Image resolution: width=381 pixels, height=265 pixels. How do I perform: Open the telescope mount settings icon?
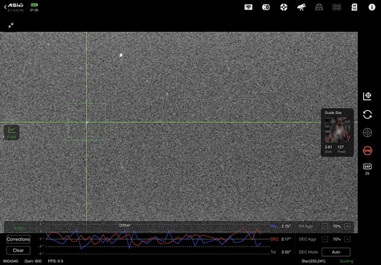click(301, 7)
